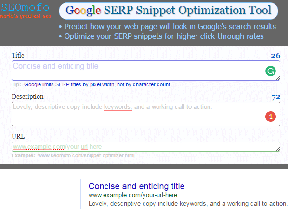Click the underlined word keywords in Description
The width and height of the screenshot is (288, 213).
pos(118,107)
